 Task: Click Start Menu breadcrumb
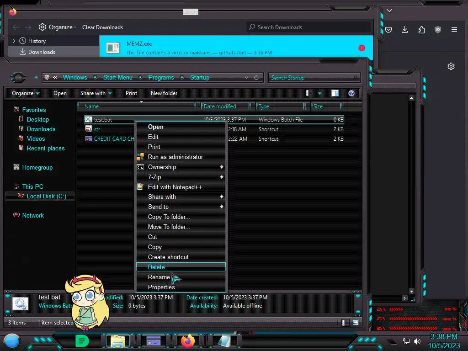pos(118,78)
